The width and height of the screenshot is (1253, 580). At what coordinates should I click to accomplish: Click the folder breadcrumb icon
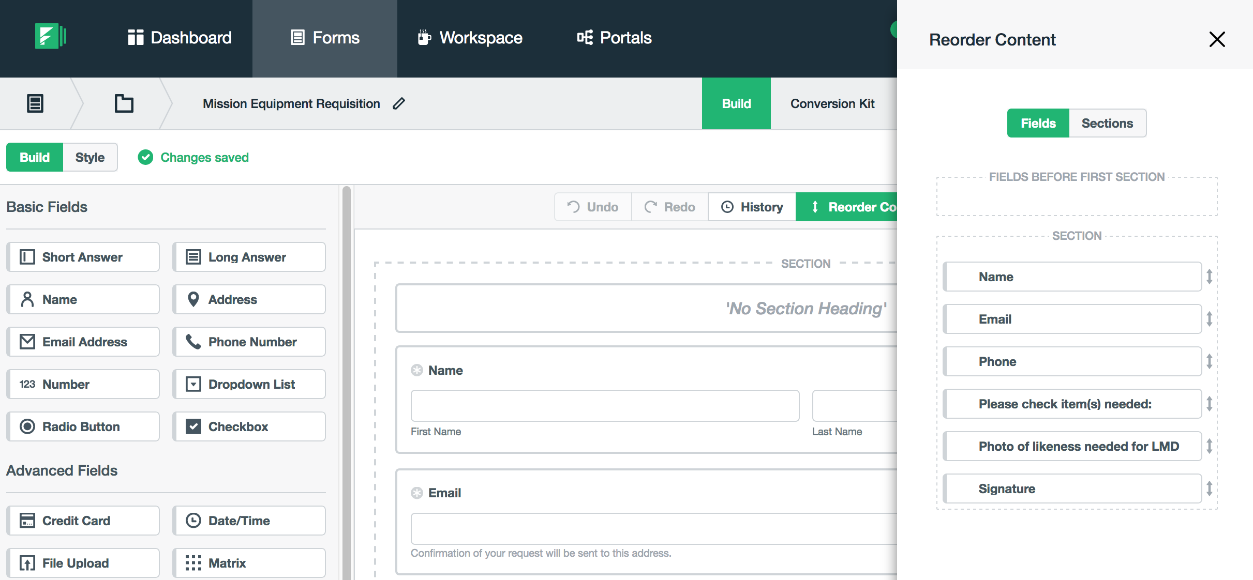pos(124,103)
